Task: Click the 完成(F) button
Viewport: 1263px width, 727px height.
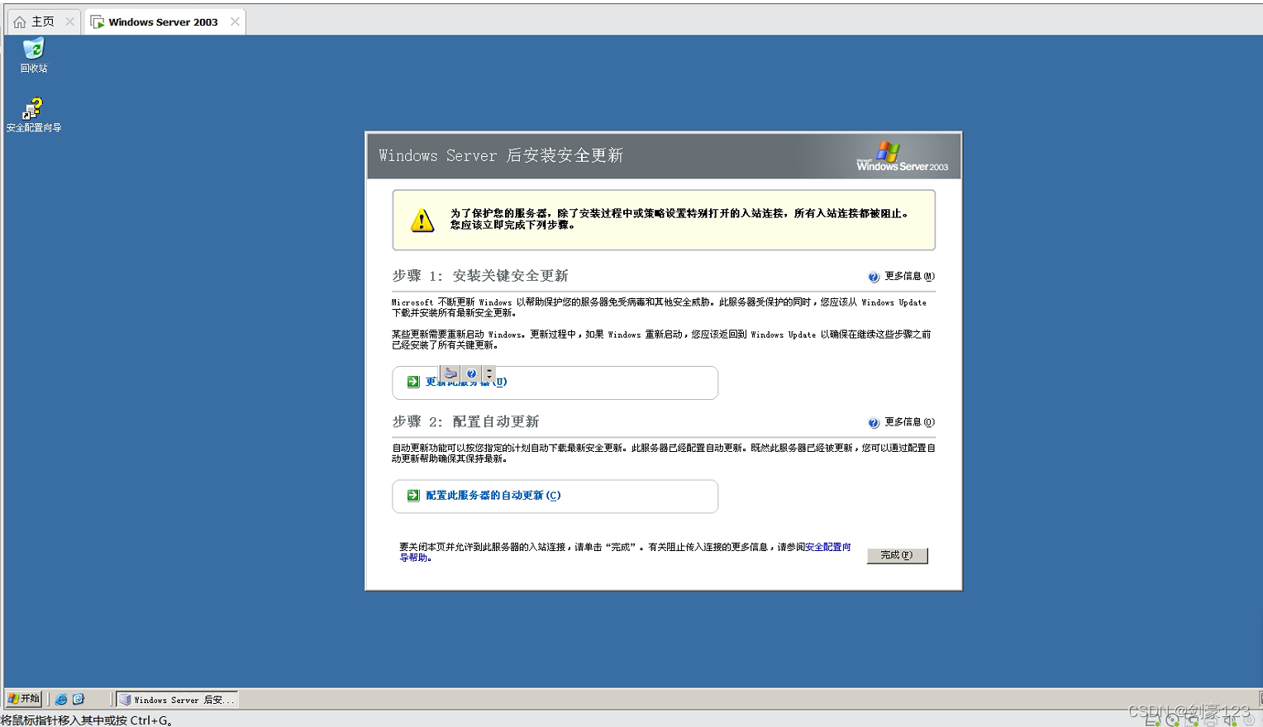Action: (x=897, y=555)
